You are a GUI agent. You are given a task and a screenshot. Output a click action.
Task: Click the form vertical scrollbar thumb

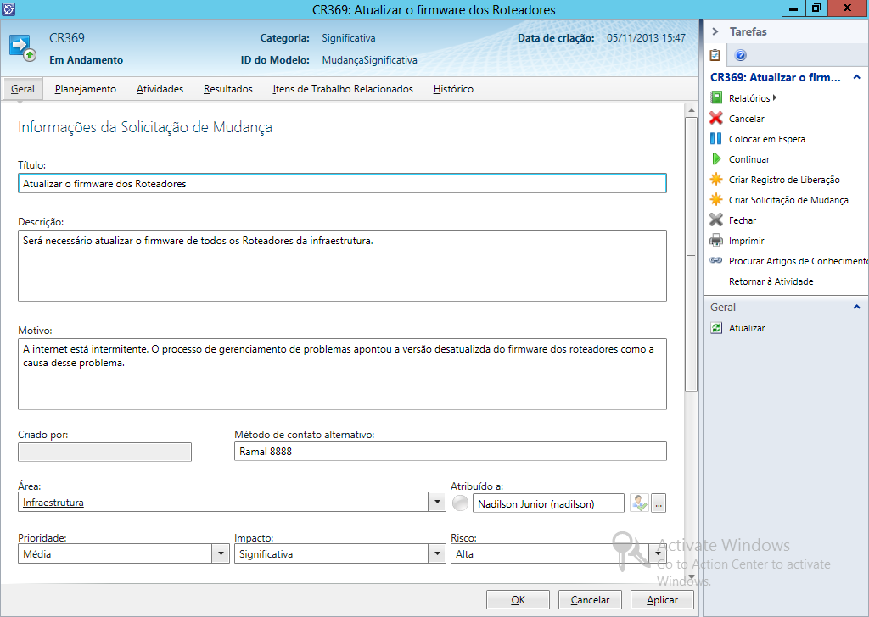(691, 254)
